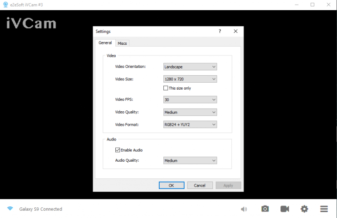Expand the Video Quality dropdown
This screenshot has width=337, height=218.
190,112
